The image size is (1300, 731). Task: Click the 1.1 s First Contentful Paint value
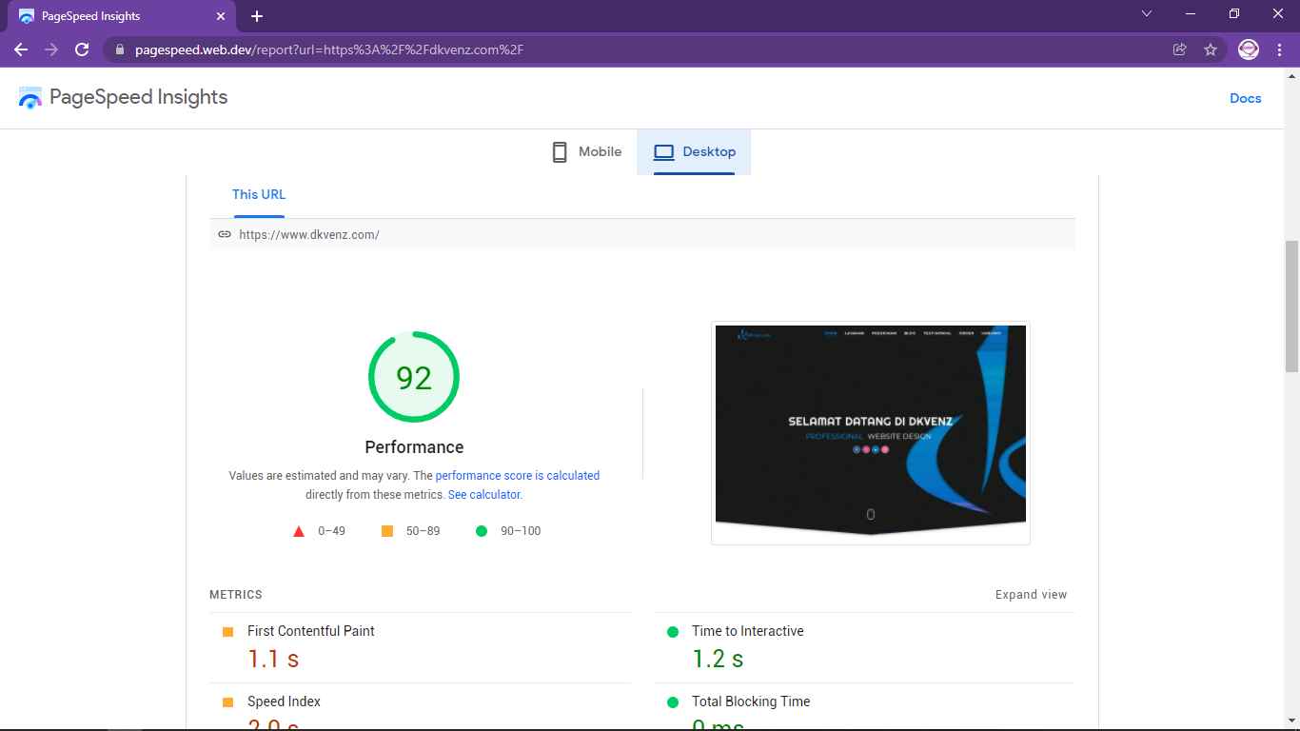click(273, 659)
